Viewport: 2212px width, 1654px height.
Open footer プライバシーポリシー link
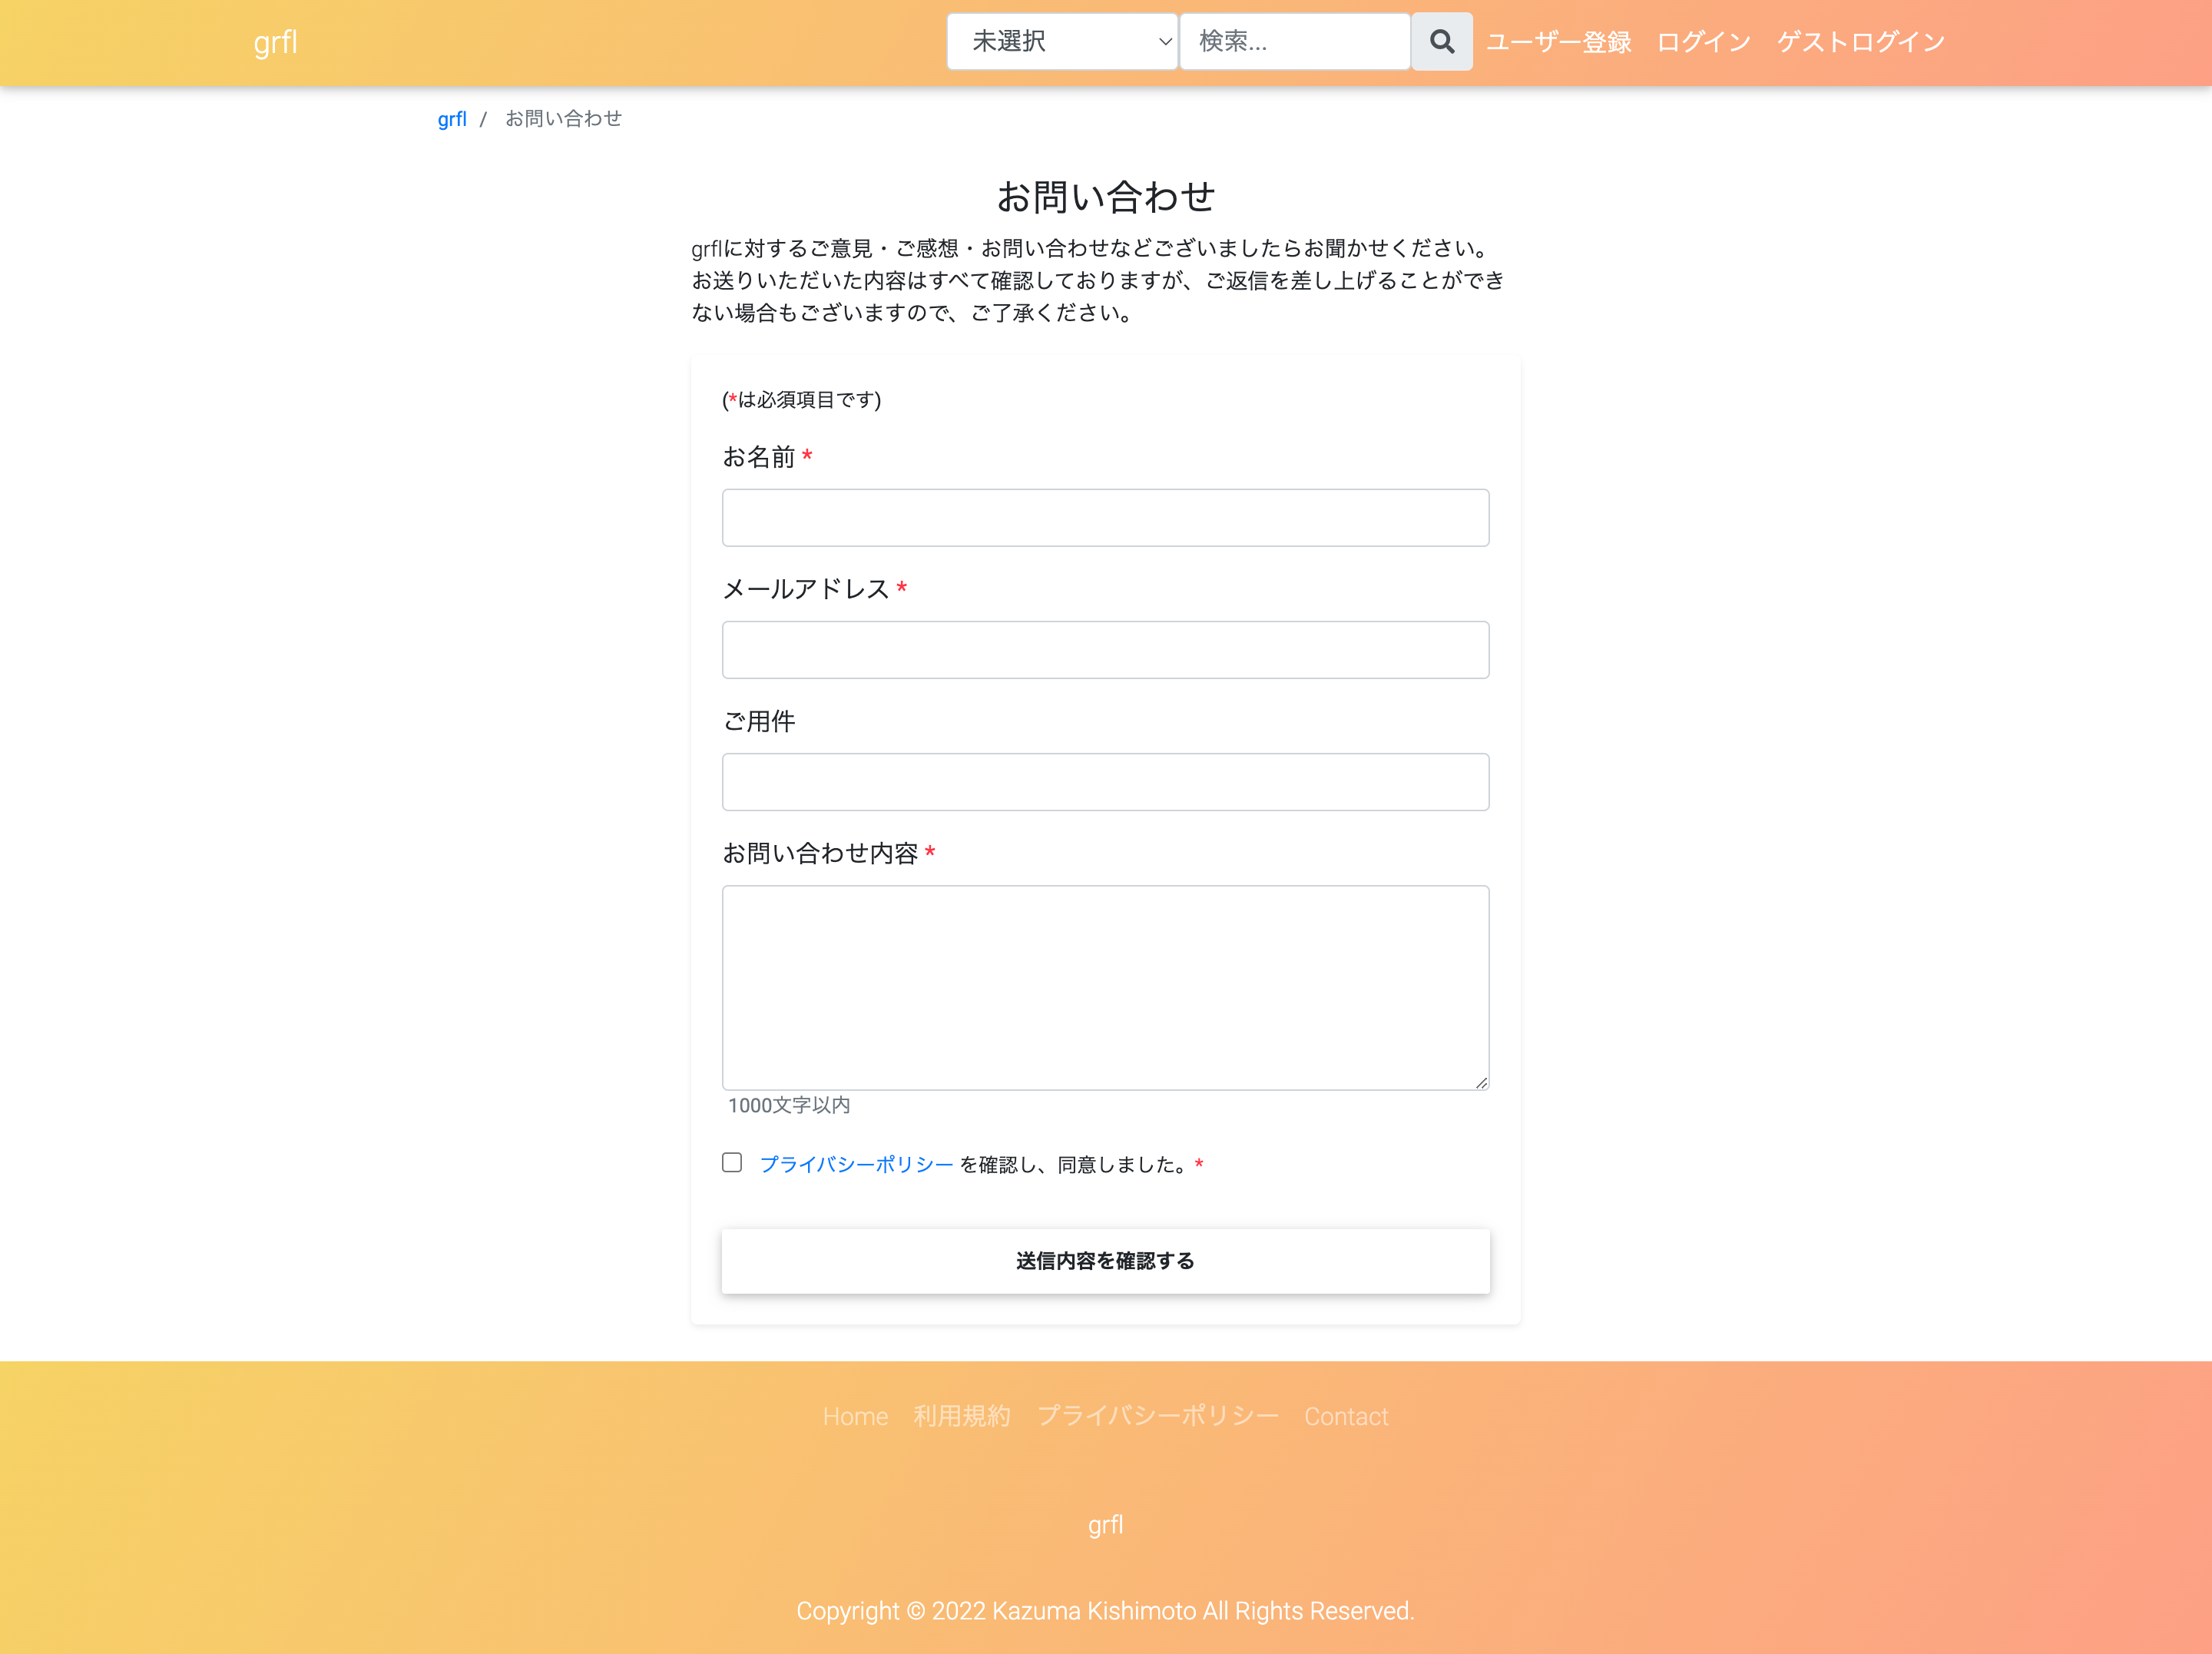tap(1157, 1416)
